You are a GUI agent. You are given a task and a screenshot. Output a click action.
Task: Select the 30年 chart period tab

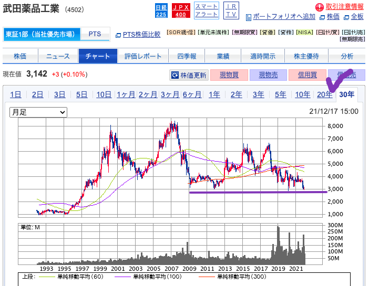[346, 94]
